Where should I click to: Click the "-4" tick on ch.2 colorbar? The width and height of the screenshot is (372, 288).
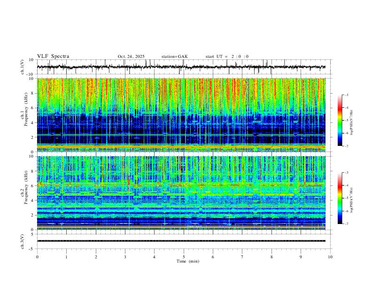[347, 185]
